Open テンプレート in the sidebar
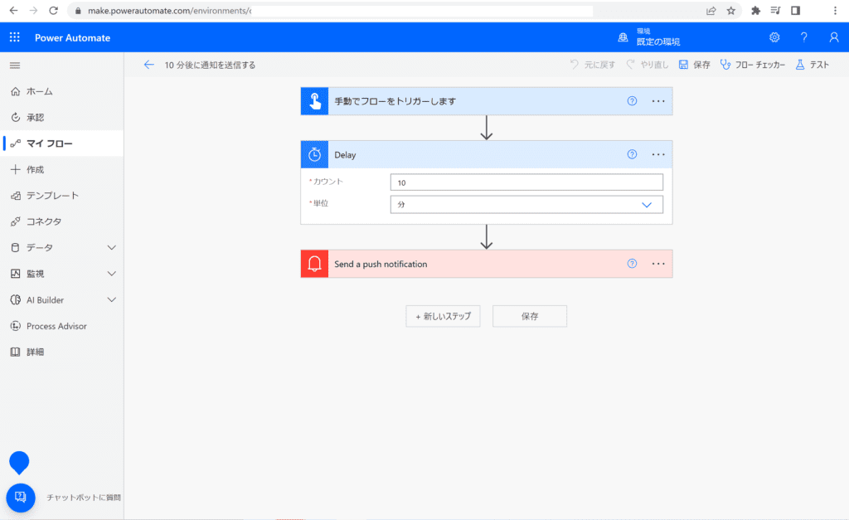Viewport: 849px width, 520px height. (52, 196)
